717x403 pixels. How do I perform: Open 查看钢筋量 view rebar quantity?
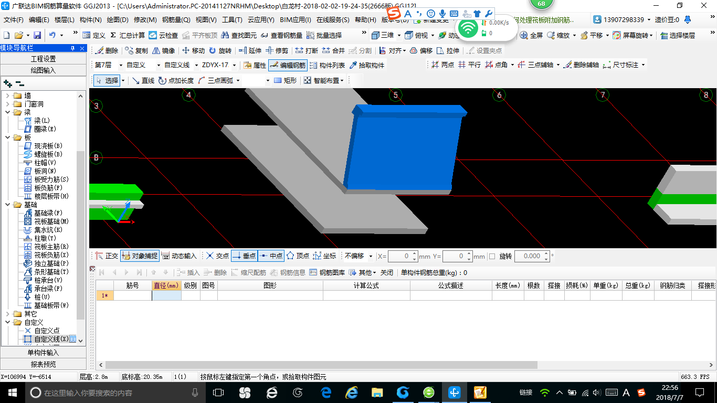[x=281, y=35]
